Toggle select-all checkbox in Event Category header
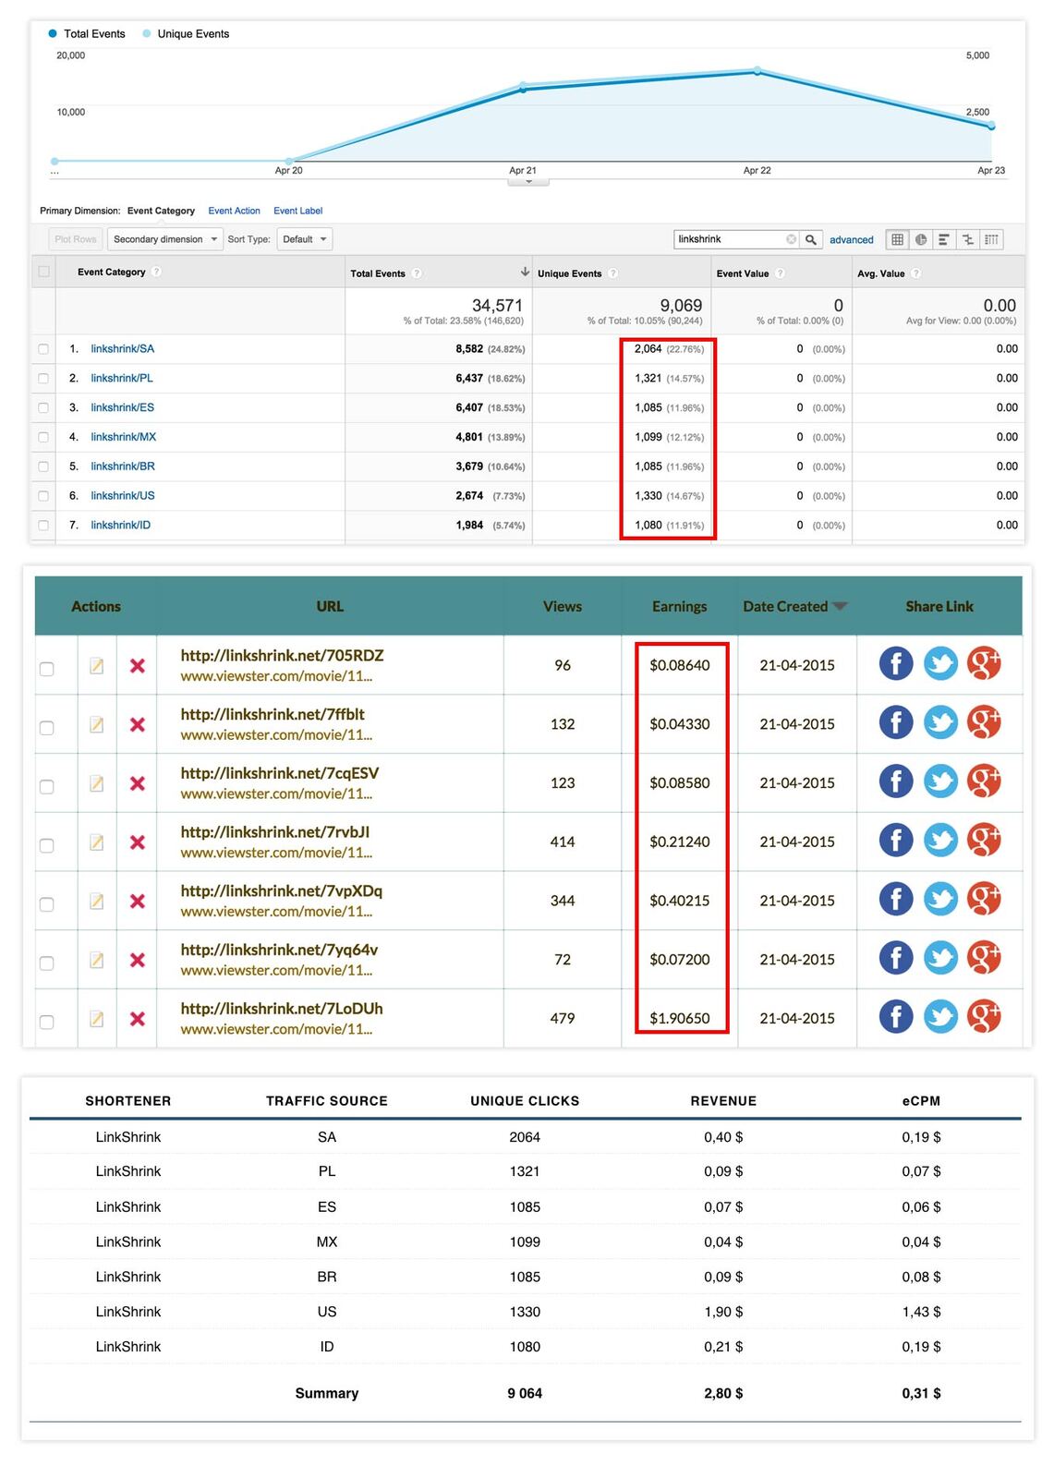 click(x=43, y=273)
